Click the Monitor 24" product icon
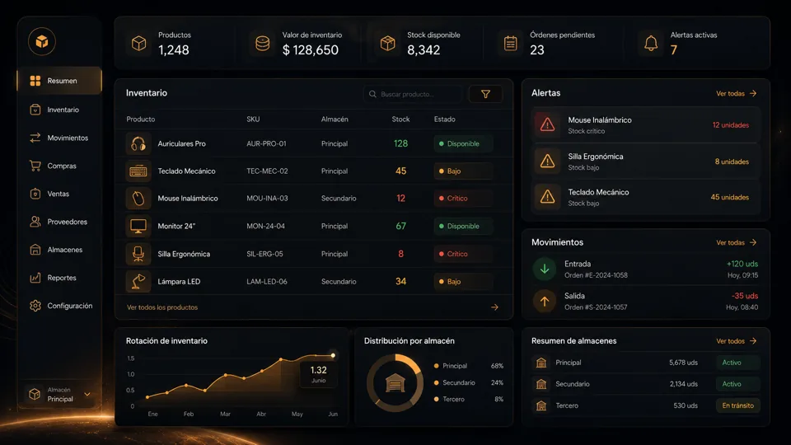 coord(138,226)
